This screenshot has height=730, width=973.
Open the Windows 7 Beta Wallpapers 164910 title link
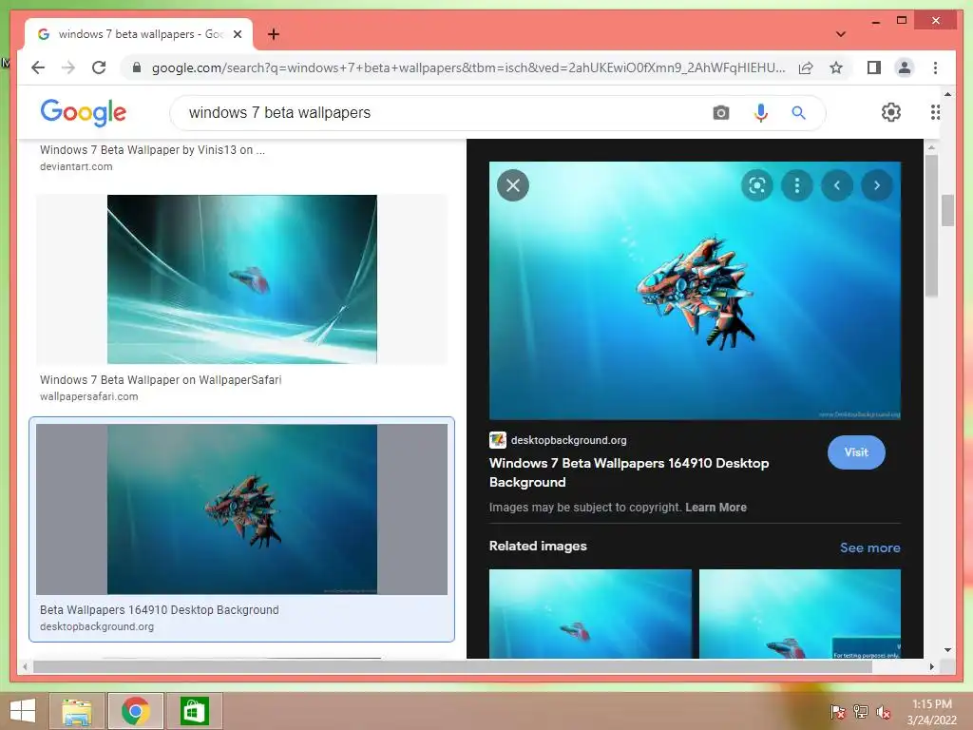629,472
